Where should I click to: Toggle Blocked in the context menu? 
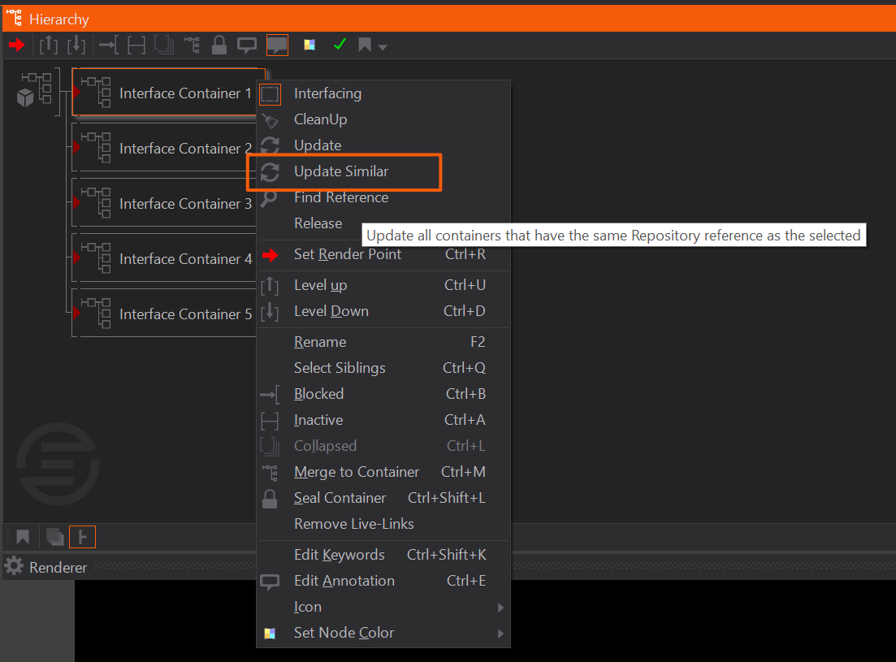[383, 394]
